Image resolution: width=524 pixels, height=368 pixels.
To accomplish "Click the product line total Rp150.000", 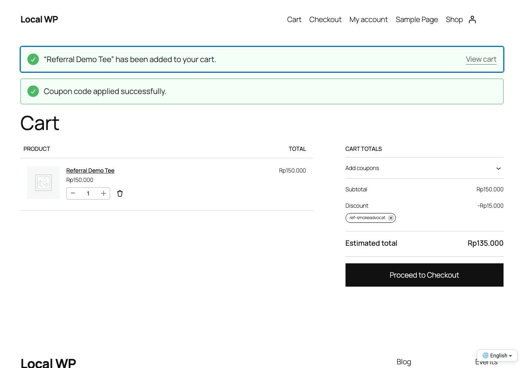I will (292, 171).
